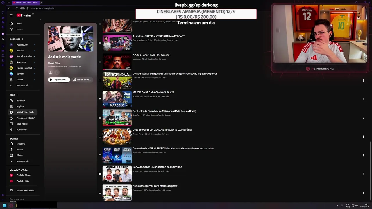Collapse sidebar using the up caret
Viewport: 372px width, 209px height.
(40, 20)
